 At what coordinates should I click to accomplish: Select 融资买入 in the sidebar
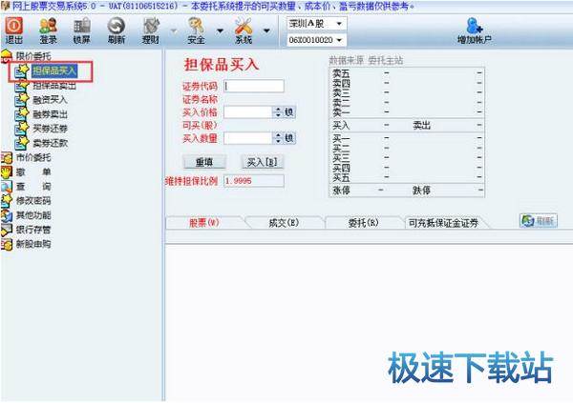tap(50, 100)
